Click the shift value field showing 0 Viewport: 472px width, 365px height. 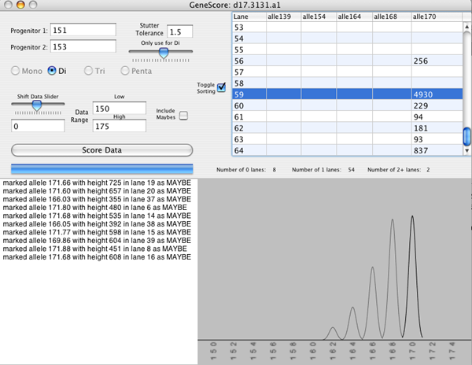point(38,126)
